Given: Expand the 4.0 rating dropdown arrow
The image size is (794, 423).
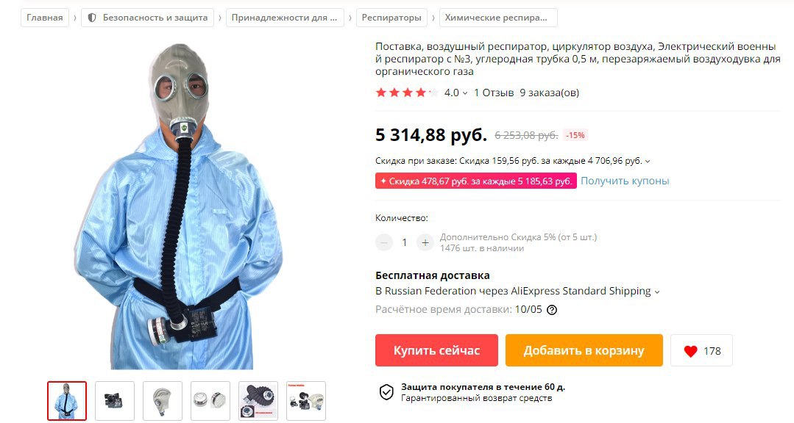Looking at the screenshot, I should pyautogui.click(x=465, y=93).
